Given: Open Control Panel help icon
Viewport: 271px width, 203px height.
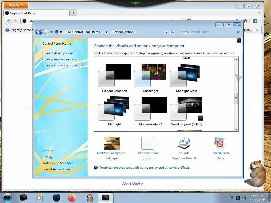Looking at the screenshot, I should click(x=239, y=40).
